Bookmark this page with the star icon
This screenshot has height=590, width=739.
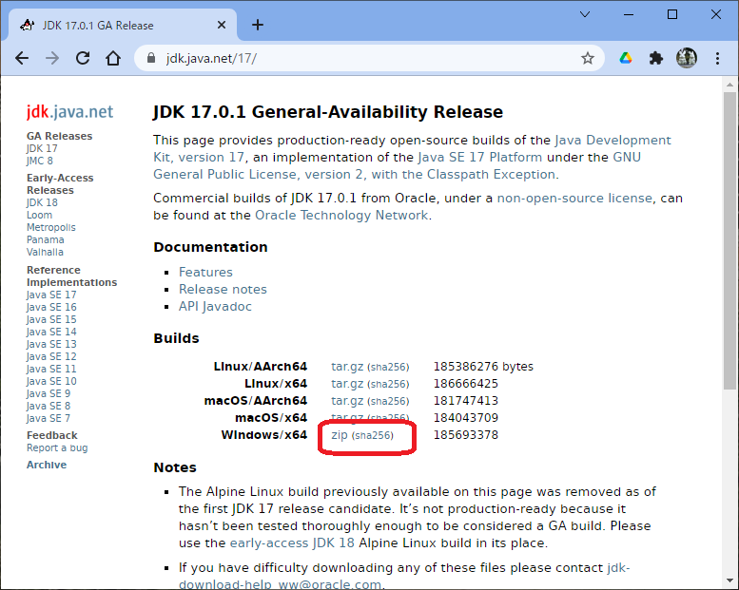588,58
